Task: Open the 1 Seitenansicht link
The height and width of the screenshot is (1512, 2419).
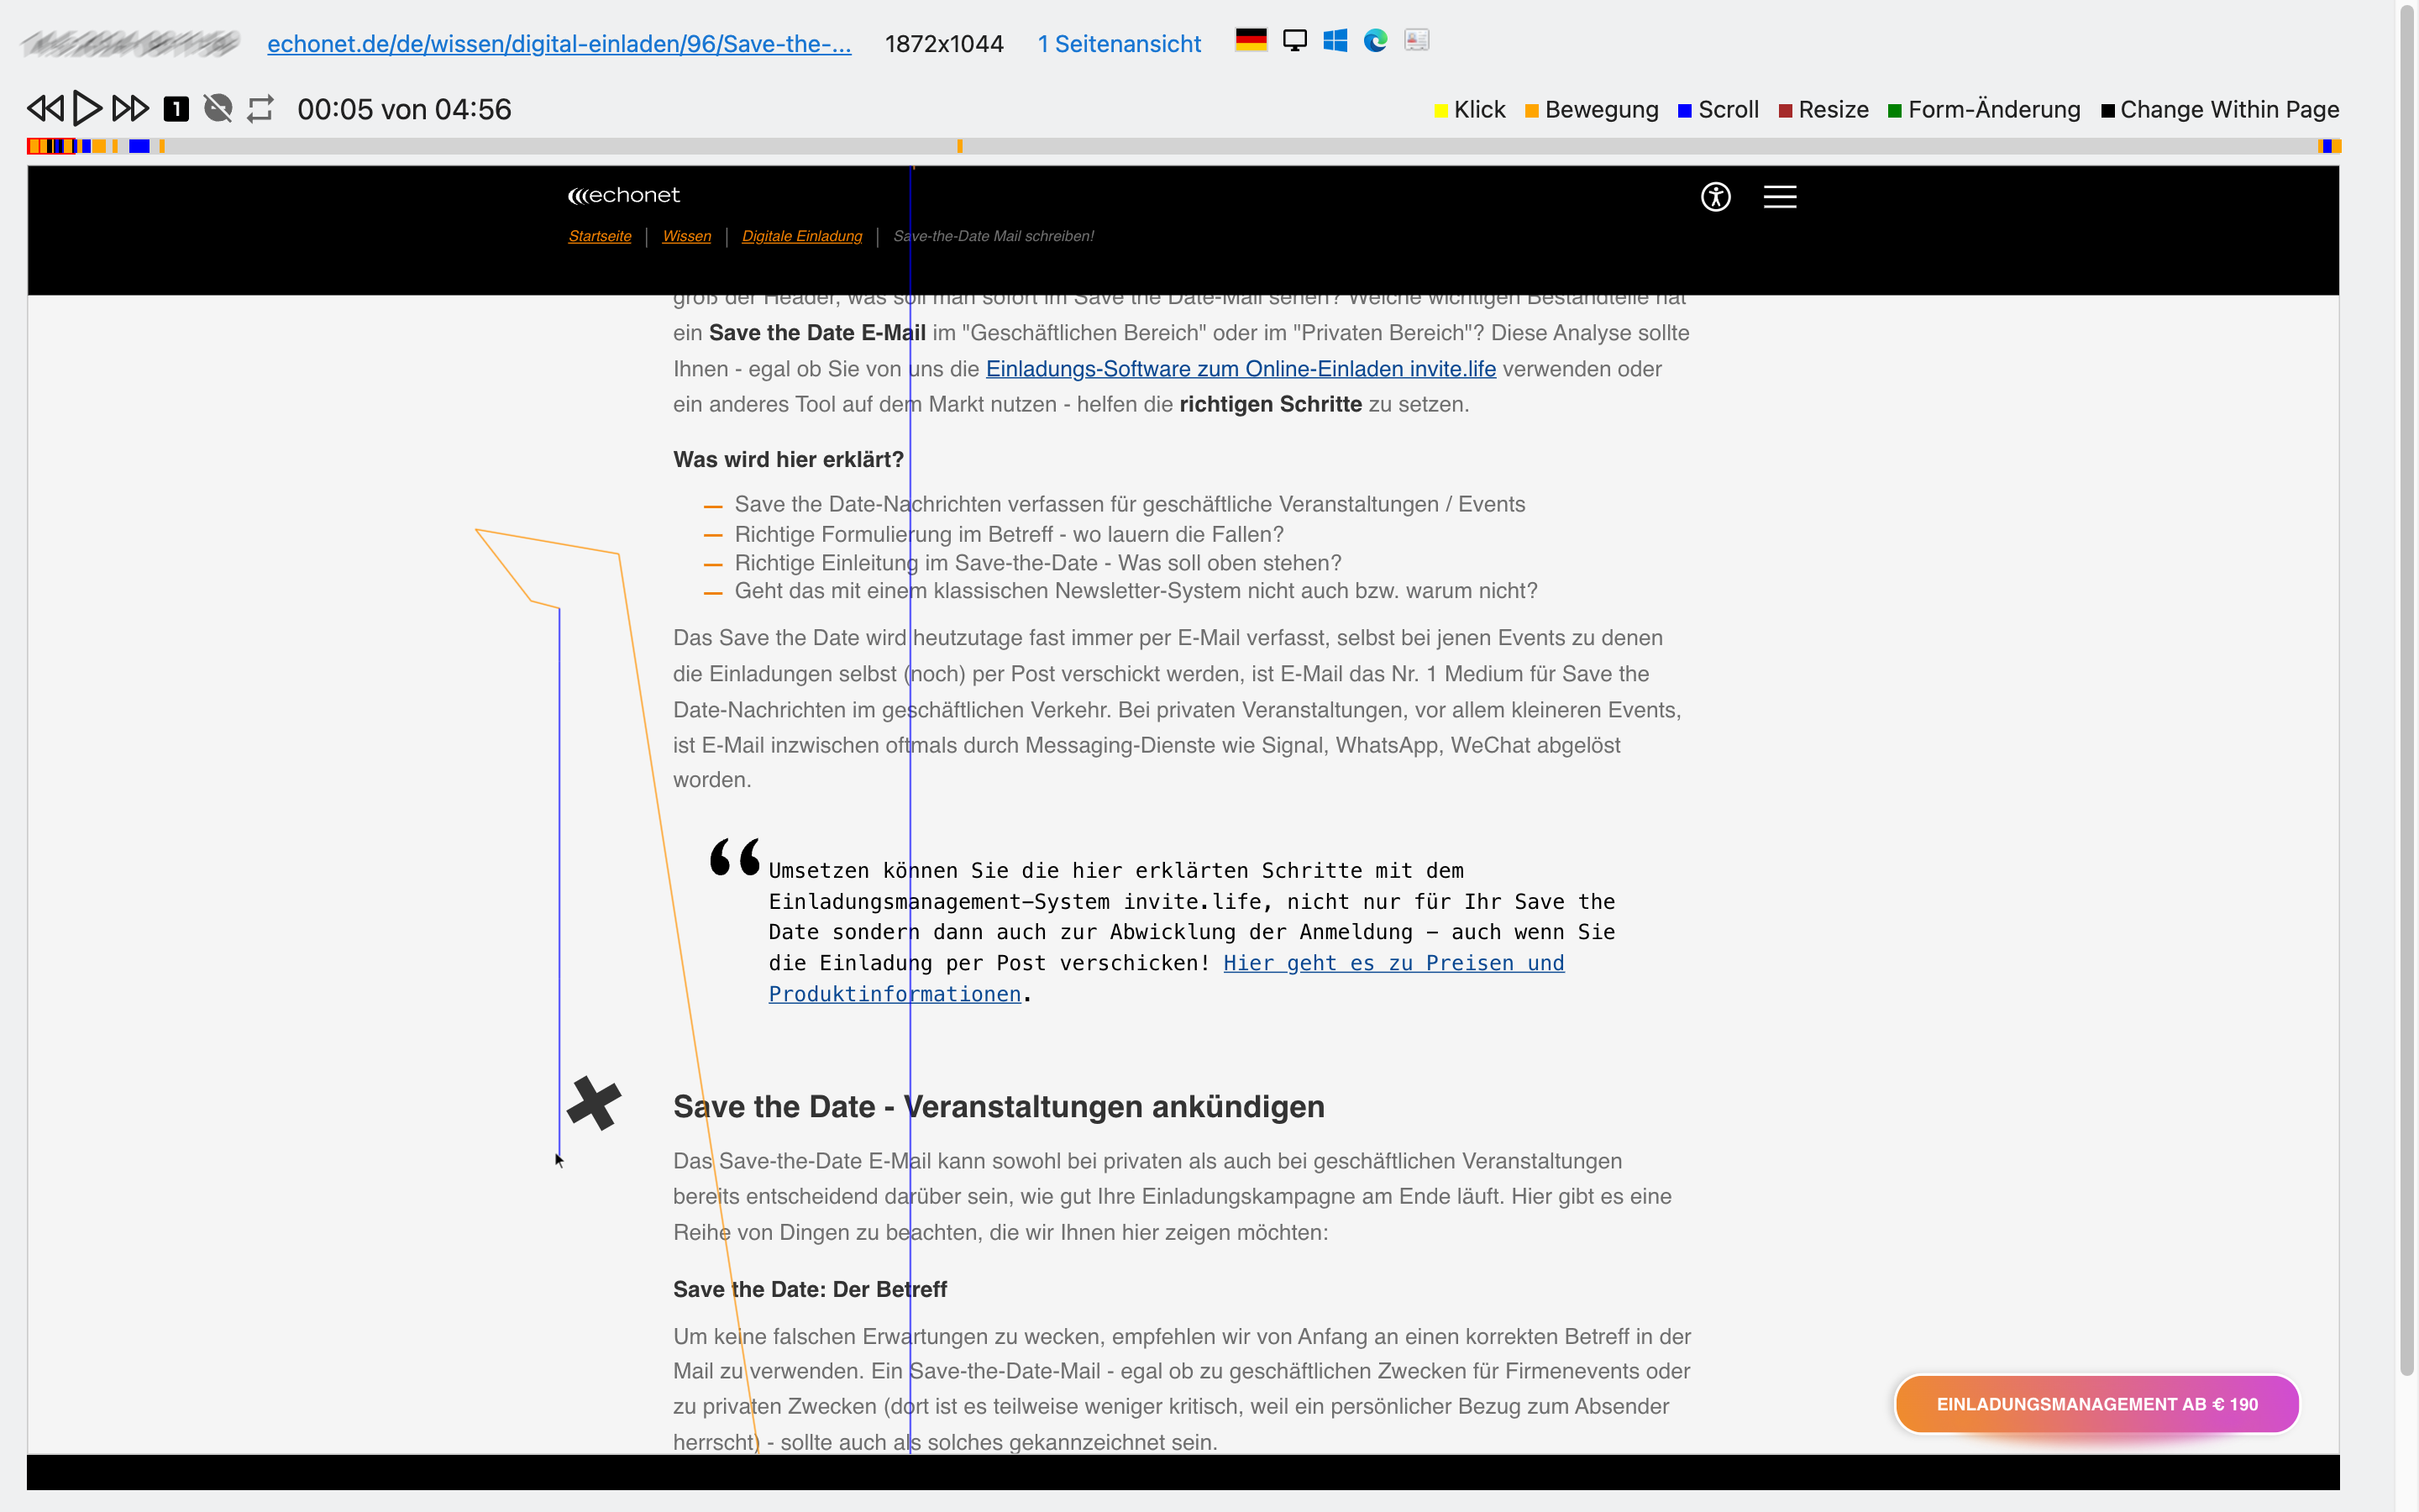Action: pyautogui.click(x=1119, y=44)
